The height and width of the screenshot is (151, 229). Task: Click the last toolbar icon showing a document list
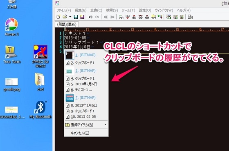click(190, 17)
